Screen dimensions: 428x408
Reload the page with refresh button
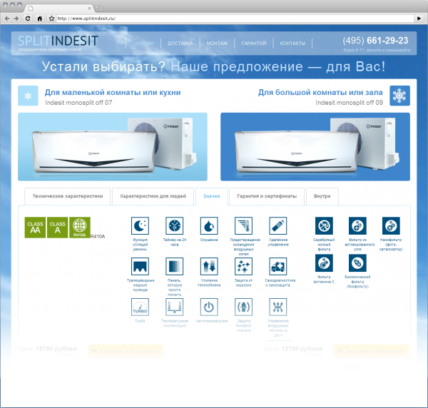[x=28, y=19]
